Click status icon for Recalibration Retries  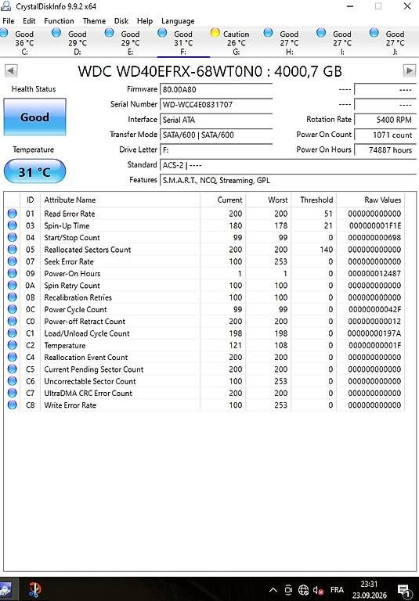point(13,297)
